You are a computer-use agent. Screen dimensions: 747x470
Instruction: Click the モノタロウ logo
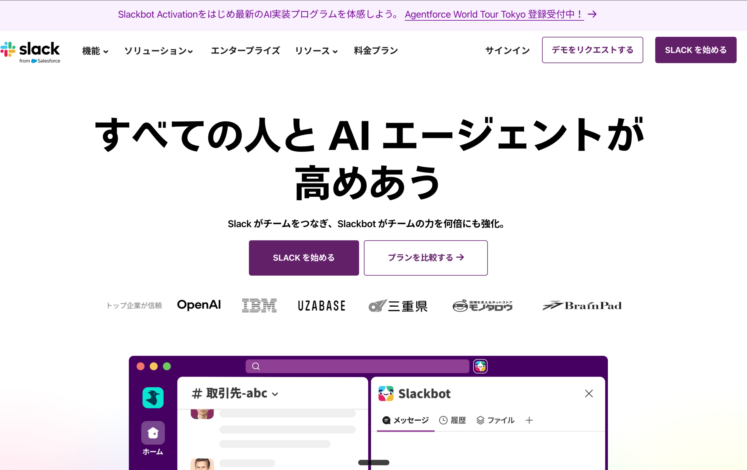[483, 306]
